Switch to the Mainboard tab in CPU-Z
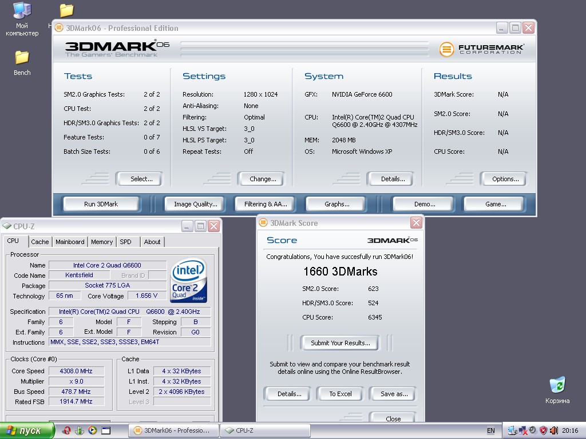Screen dimensions: 586x439 tap(70, 242)
